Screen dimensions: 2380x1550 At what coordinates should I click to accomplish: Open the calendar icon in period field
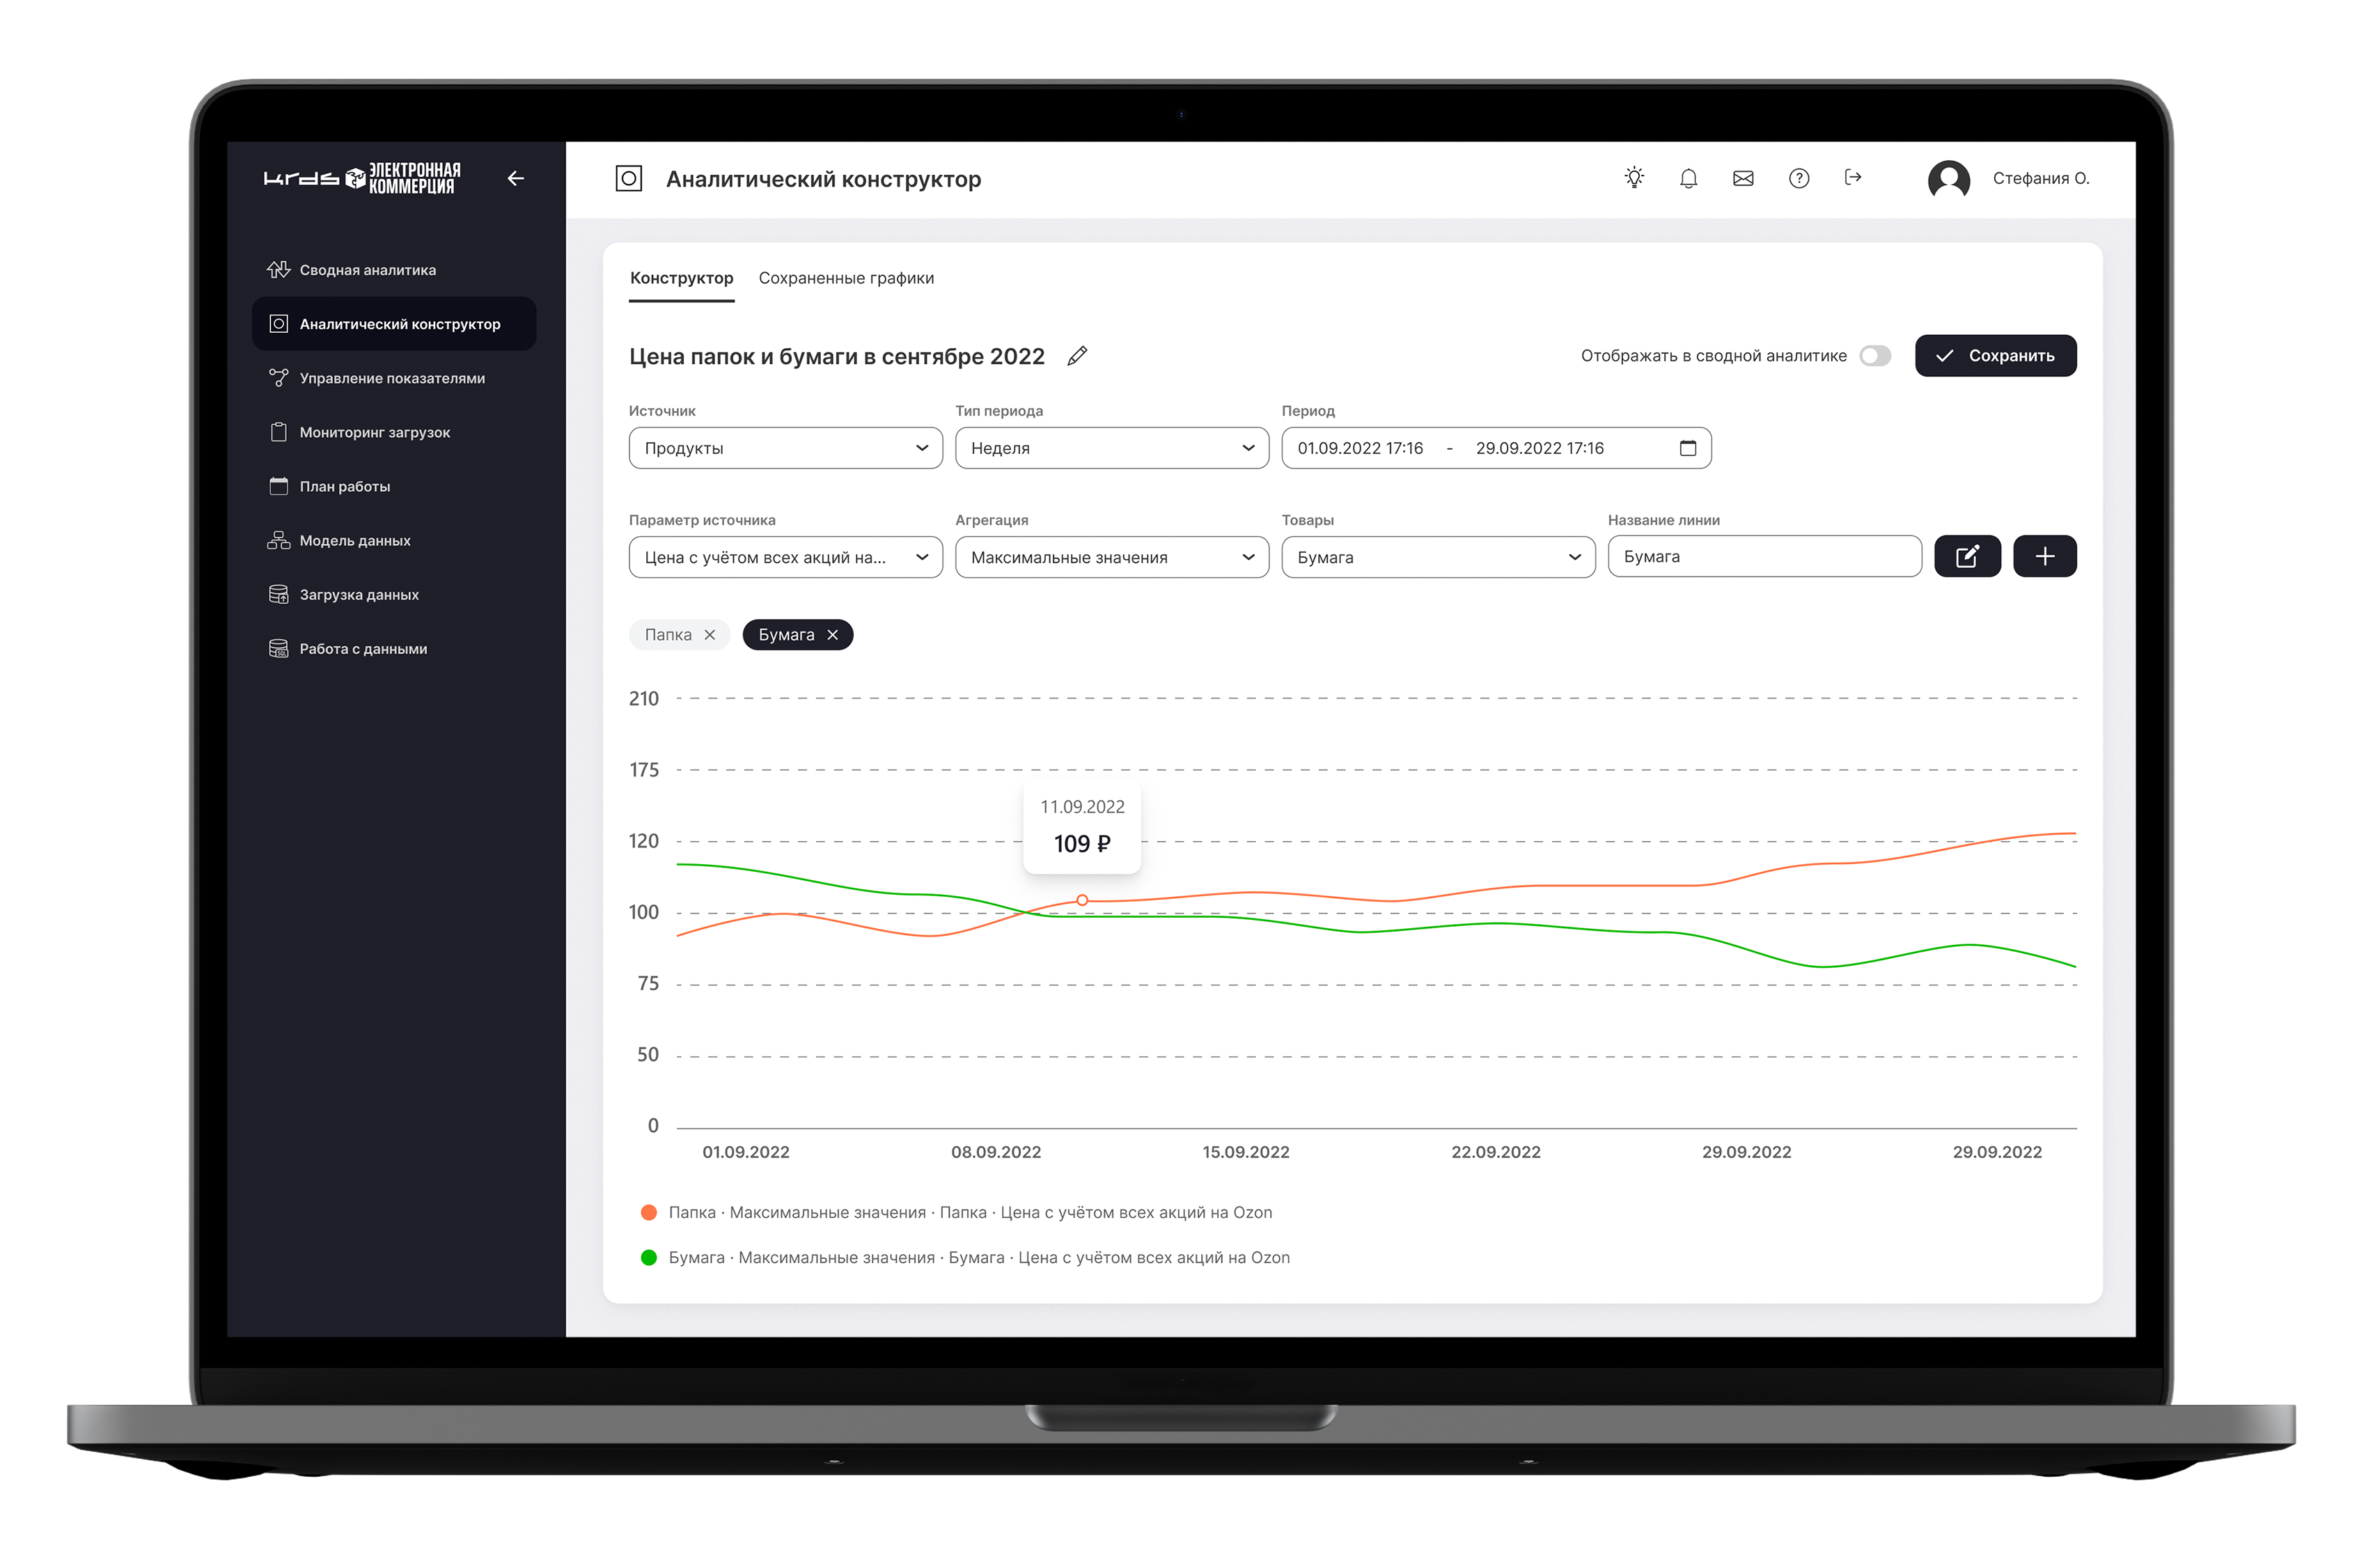coord(1687,448)
